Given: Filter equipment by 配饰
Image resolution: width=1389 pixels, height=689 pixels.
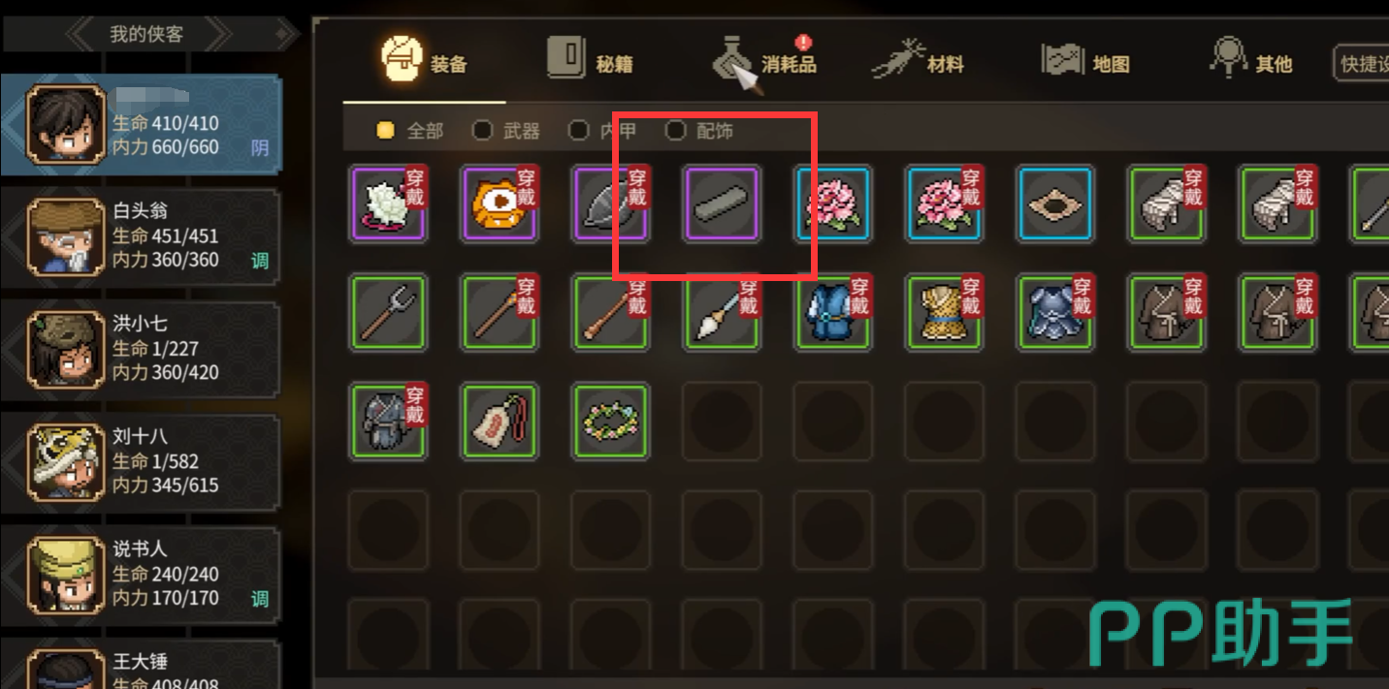Looking at the screenshot, I should click(699, 130).
